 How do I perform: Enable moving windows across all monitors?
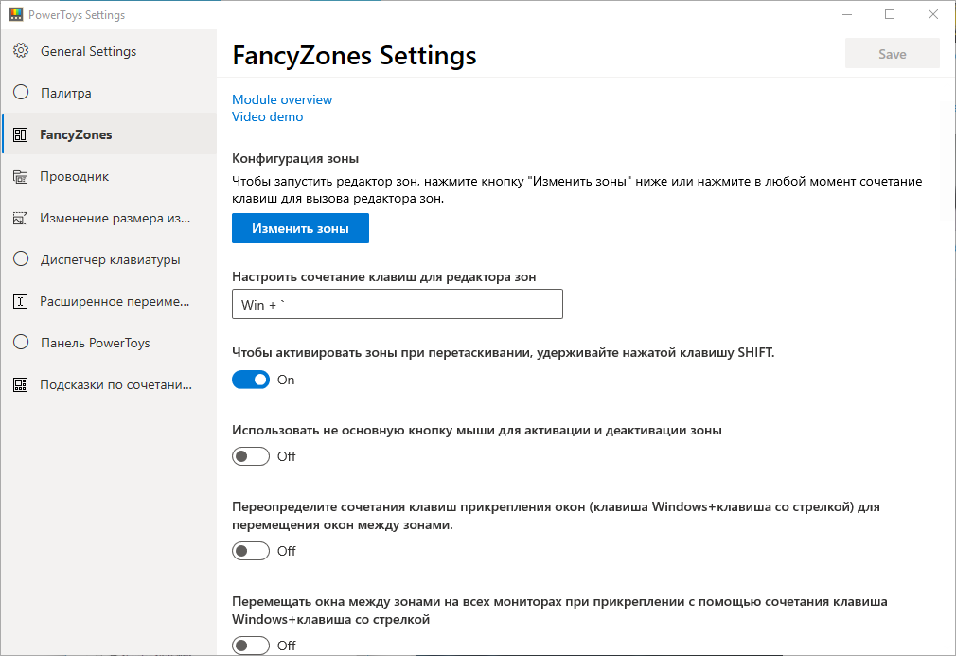(251, 646)
